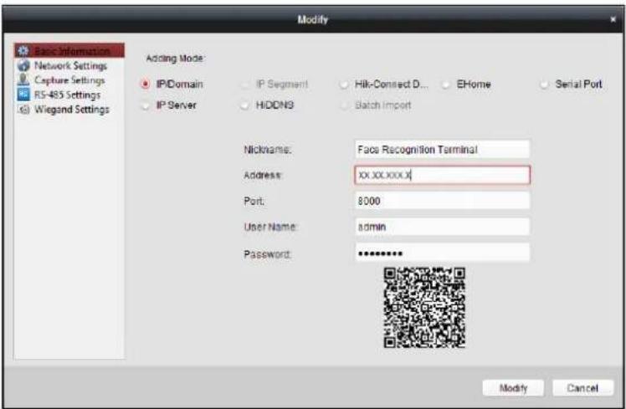The width and height of the screenshot is (626, 409).
Task: Click the User Name label
Action: point(270,227)
